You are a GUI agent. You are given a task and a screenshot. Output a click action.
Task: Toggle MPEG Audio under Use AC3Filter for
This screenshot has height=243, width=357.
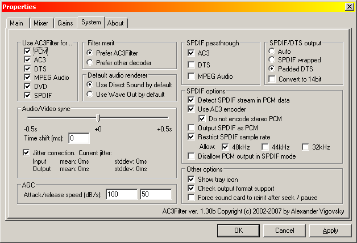[27, 78]
